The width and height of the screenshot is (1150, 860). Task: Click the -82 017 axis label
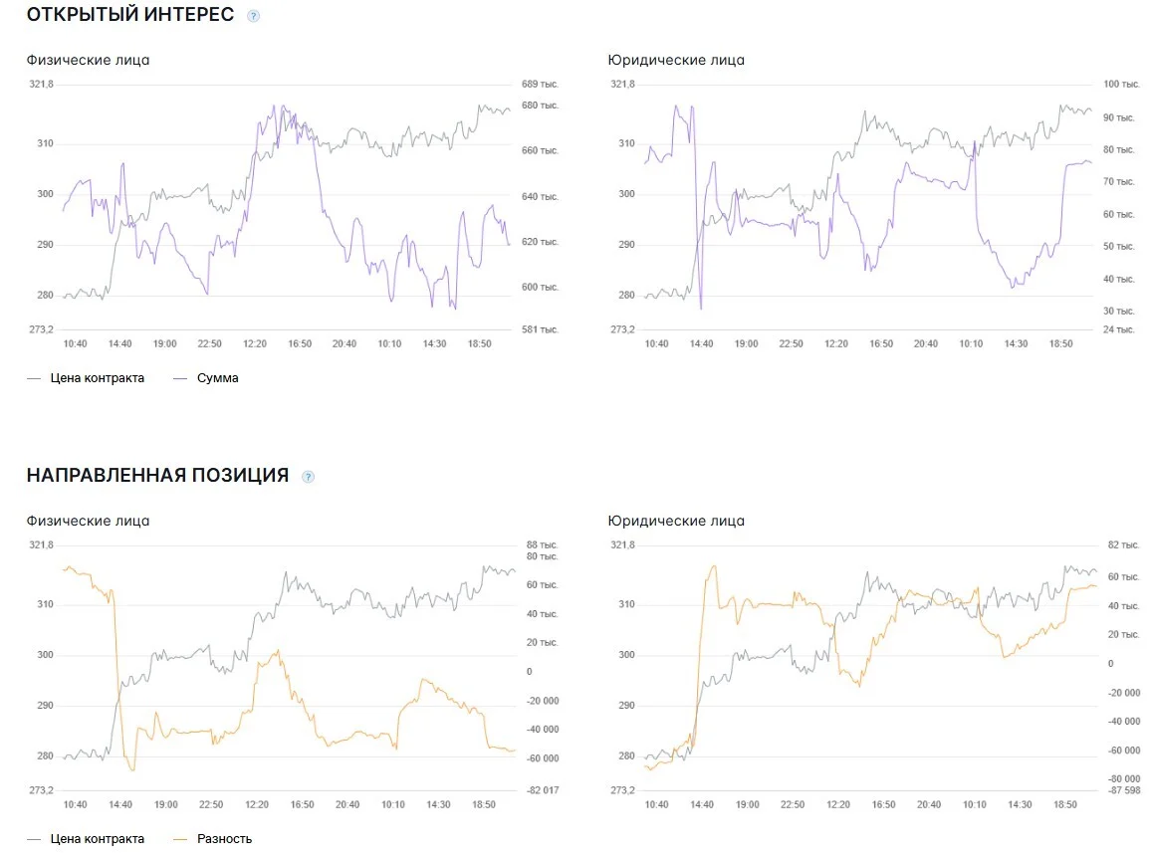point(543,790)
